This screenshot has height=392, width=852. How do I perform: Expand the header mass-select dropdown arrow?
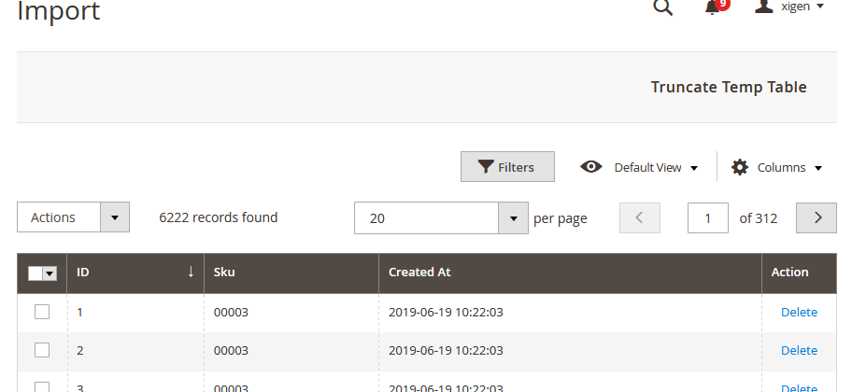click(50, 273)
